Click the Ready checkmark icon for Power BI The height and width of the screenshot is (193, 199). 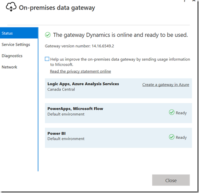[x=171, y=137]
